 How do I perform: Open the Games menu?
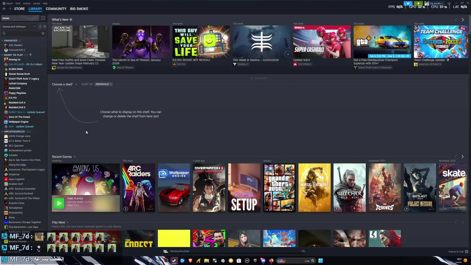pyautogui.click(x=37, y=3)
